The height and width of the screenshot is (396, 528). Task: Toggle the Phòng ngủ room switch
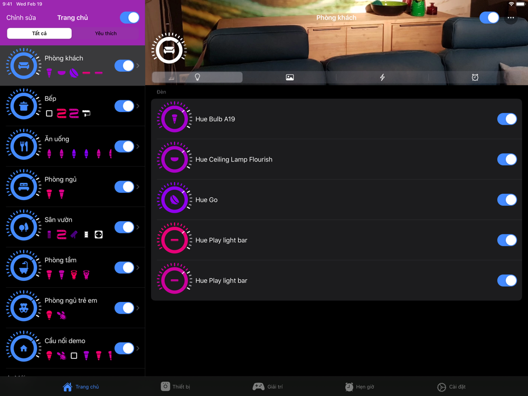pyautogui.click(x=124, y=187)
